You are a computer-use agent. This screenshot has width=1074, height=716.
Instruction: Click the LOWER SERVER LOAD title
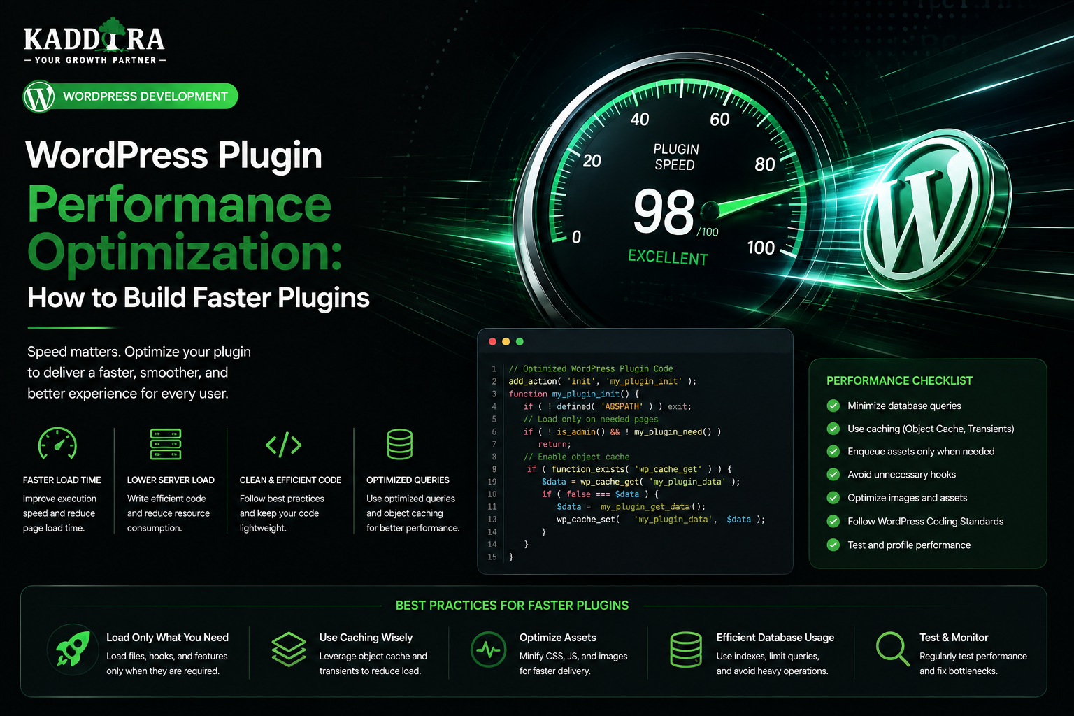tap(171, 480)
